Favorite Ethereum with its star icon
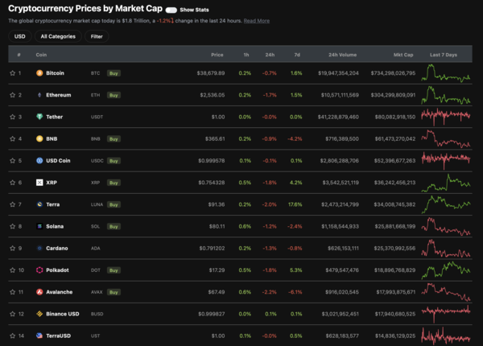The image size is (483, 346). [x=12, y=95]
